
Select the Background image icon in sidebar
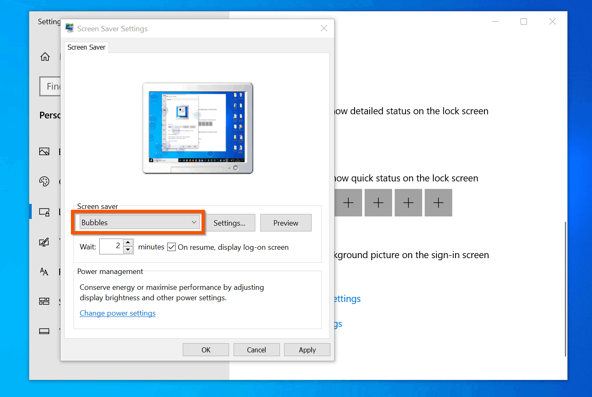(45, 151)
